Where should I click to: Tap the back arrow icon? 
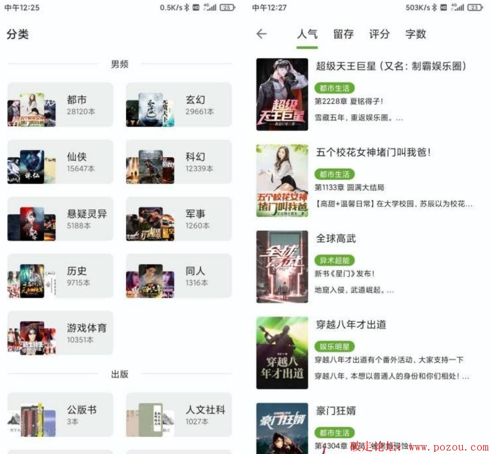[261, 34]
